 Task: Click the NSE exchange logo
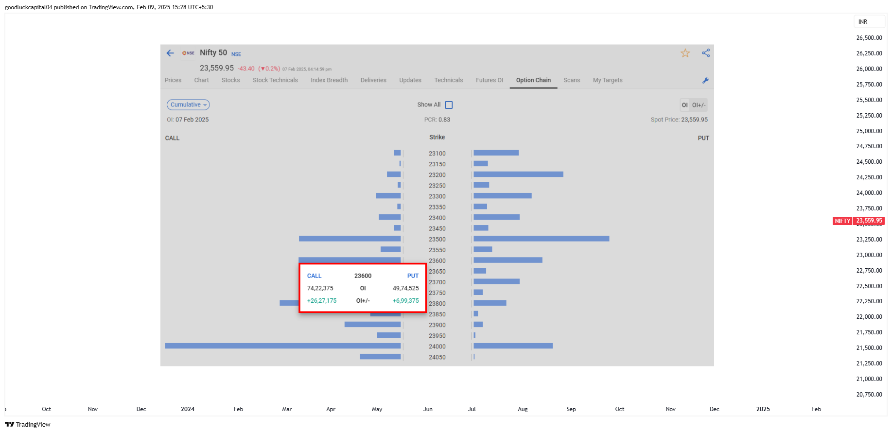(x=188, y=53)
